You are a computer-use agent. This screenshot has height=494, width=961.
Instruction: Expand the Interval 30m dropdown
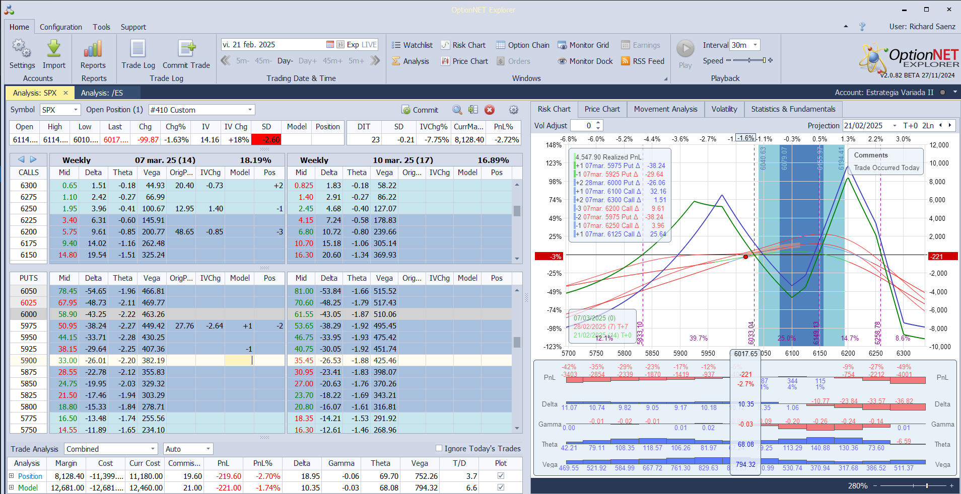tap(755, 45)
